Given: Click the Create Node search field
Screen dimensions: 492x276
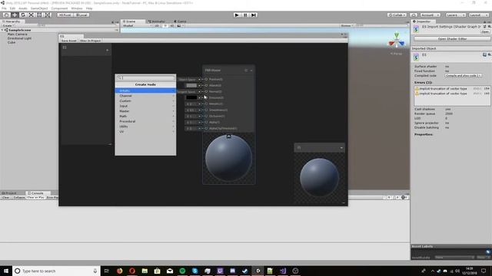Looking at the screenshot, I should pos(146,78).
